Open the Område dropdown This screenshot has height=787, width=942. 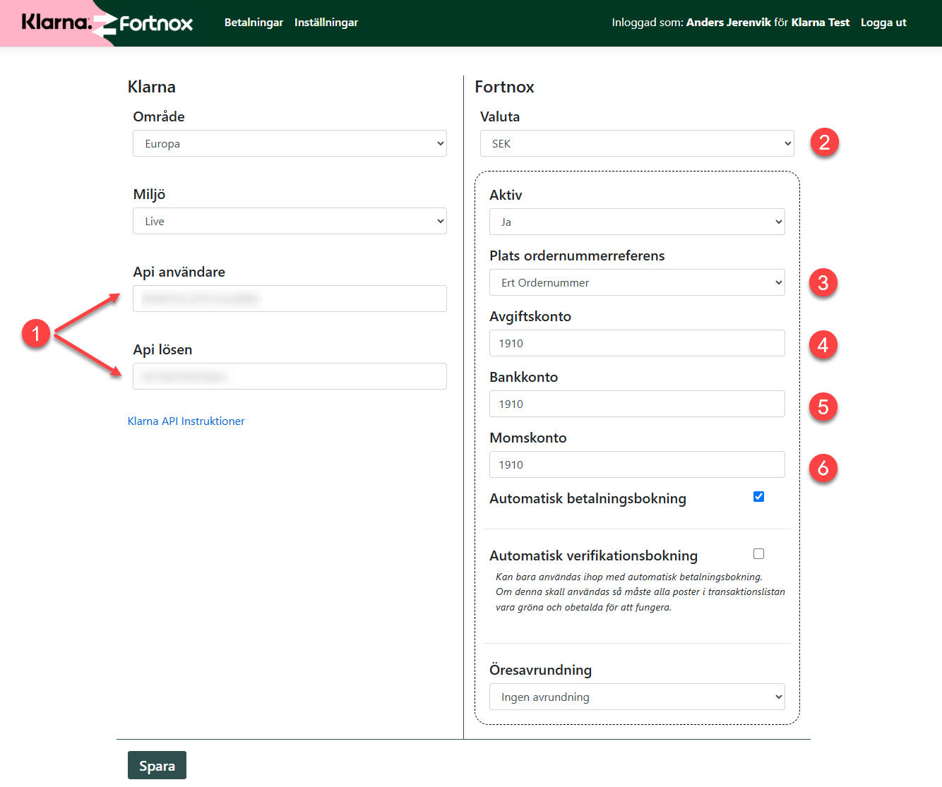(x=290, y=143)
